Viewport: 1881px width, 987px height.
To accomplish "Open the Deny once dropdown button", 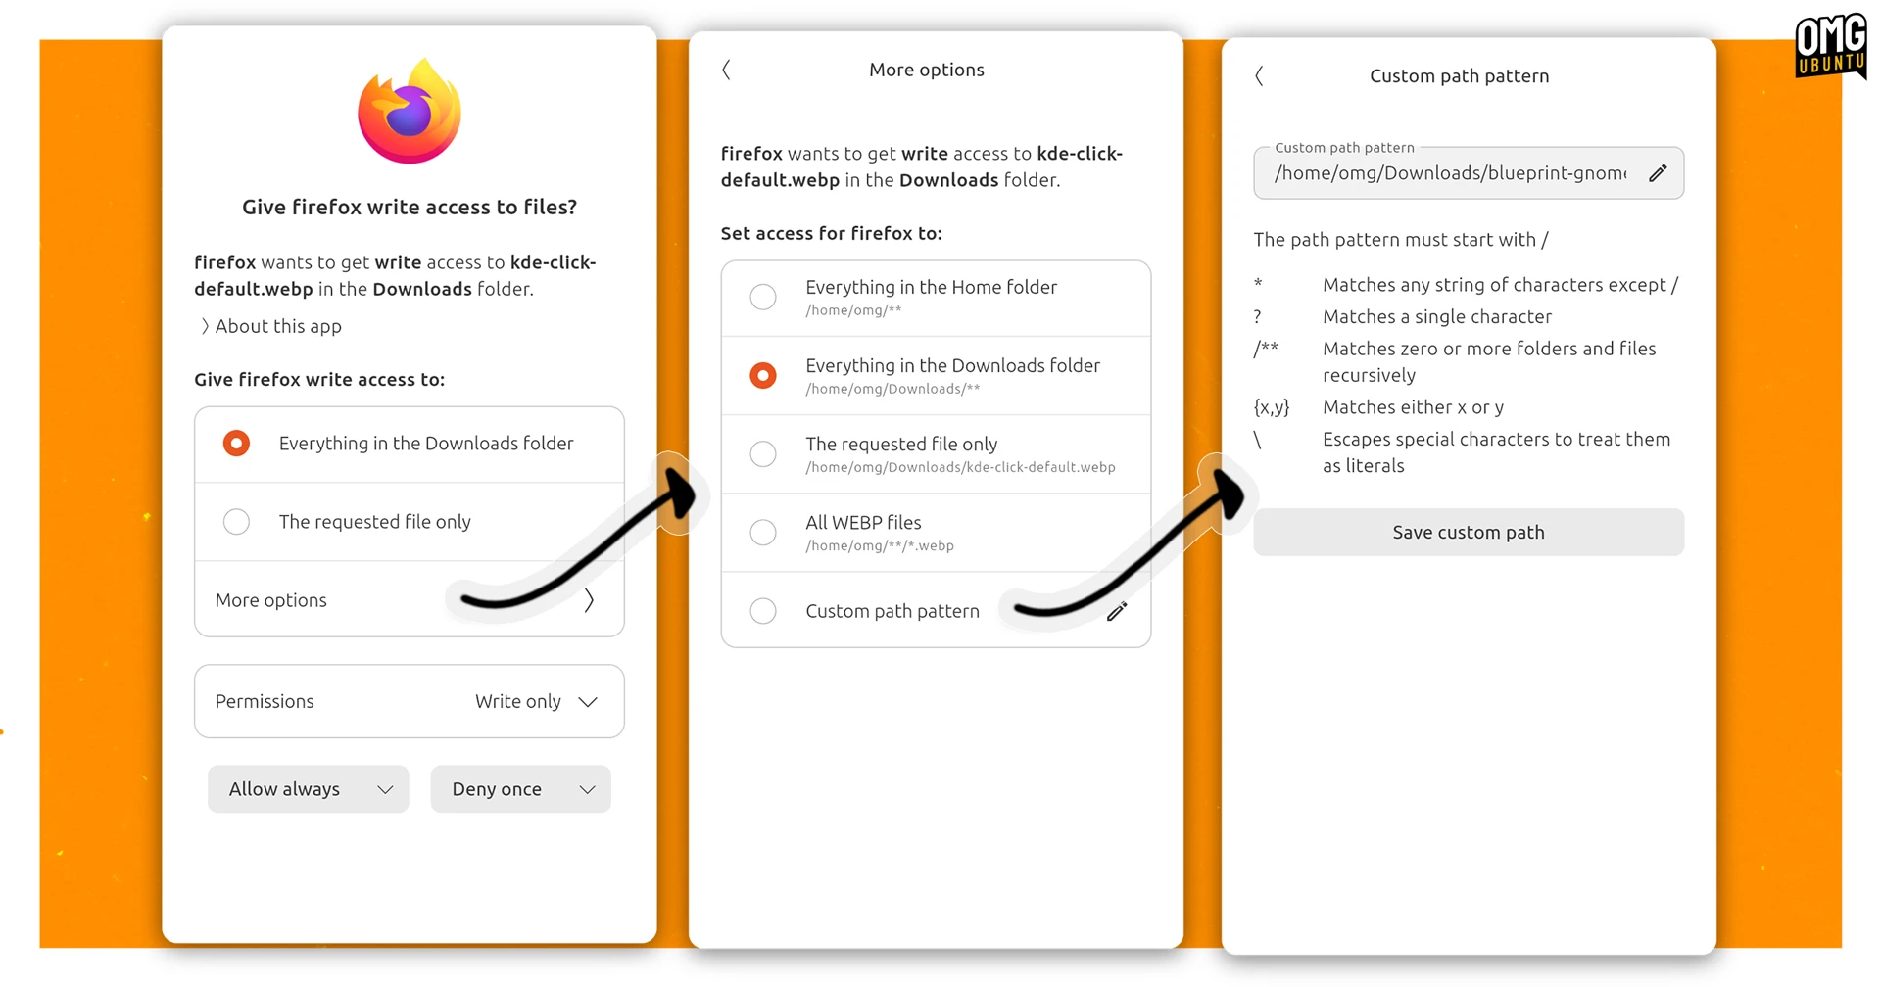I will [x=520, y=789].
